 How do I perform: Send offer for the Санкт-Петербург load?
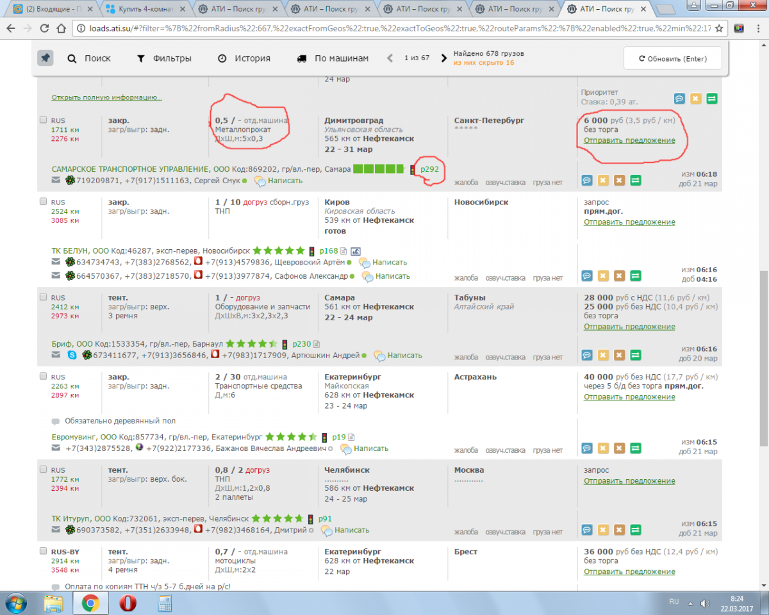coord(629,140)
